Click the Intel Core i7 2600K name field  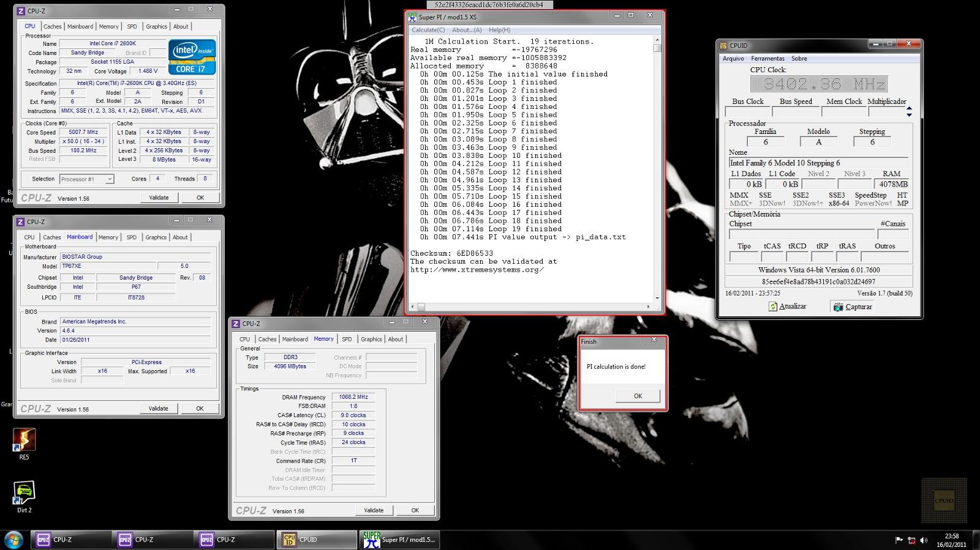click(x=113, y=43)
